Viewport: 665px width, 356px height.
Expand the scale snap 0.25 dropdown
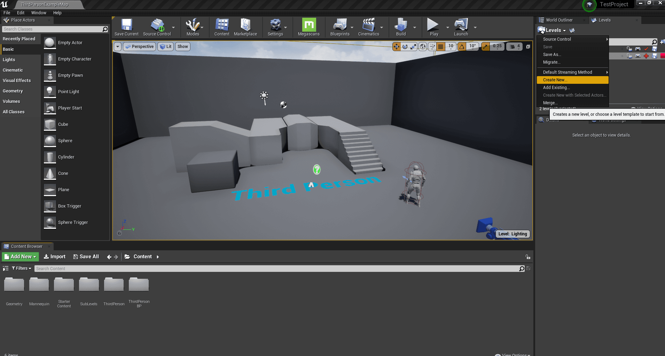pos(497,46)
